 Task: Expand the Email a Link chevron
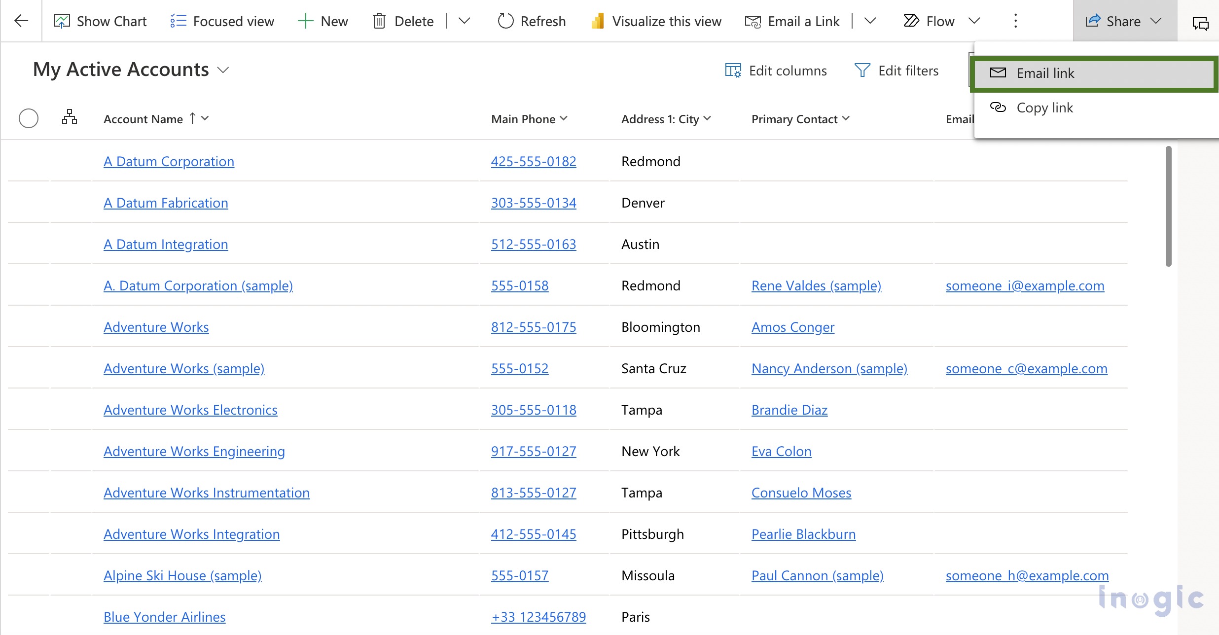click(870, 21)
